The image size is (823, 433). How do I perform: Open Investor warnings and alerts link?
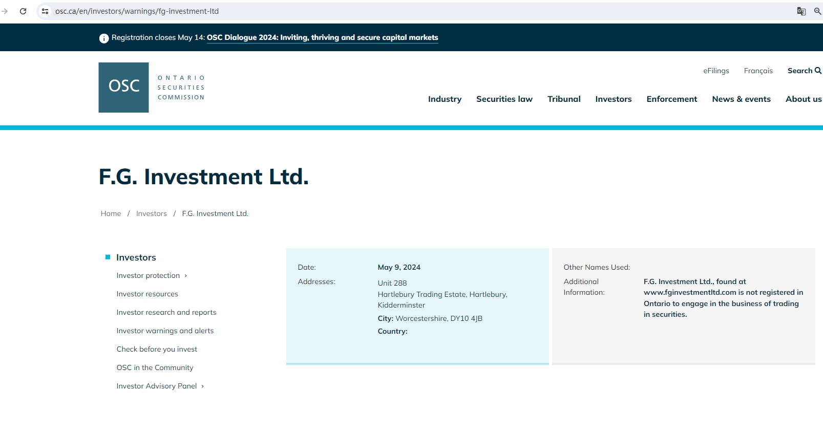(165, 331)
